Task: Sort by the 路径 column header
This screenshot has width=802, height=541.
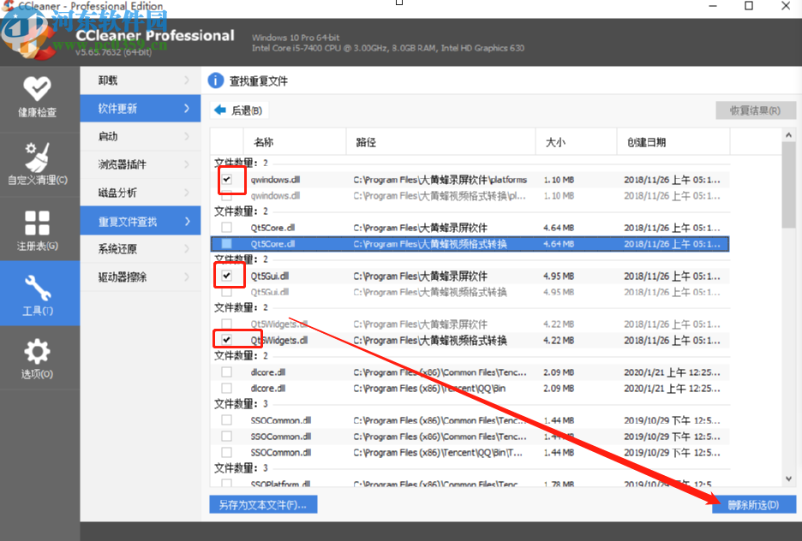Action: 441,142
